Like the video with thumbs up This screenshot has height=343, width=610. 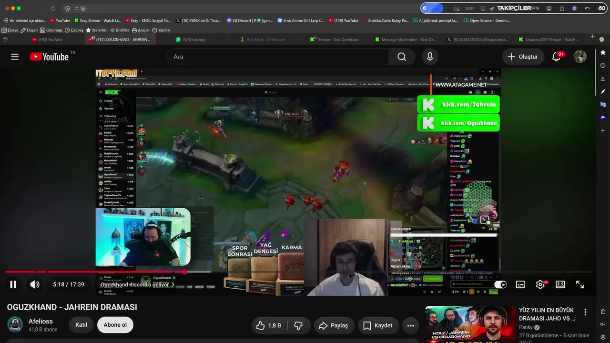(268, 325)
